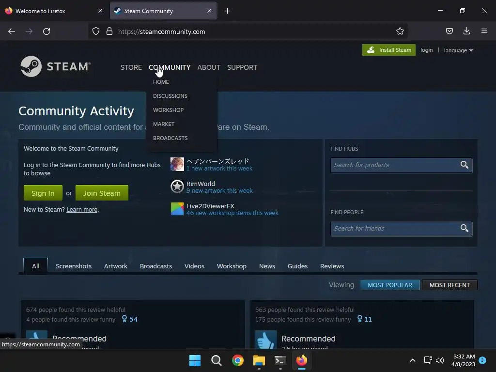Open the ABOUT page
Screen dimensions: 496x372
209,67
